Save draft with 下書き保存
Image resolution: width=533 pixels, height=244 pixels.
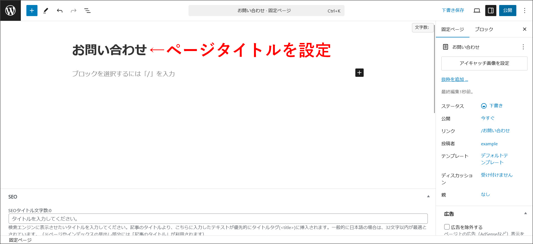(453, 11)
